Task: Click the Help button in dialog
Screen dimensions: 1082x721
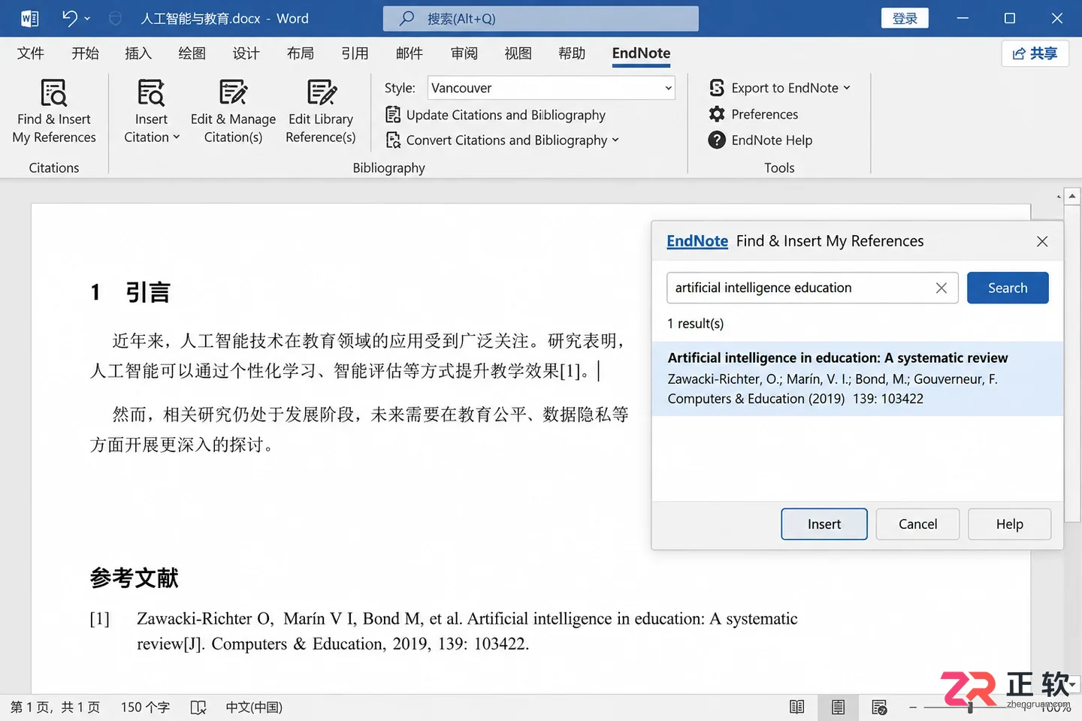Action: tap(1010, 524)
